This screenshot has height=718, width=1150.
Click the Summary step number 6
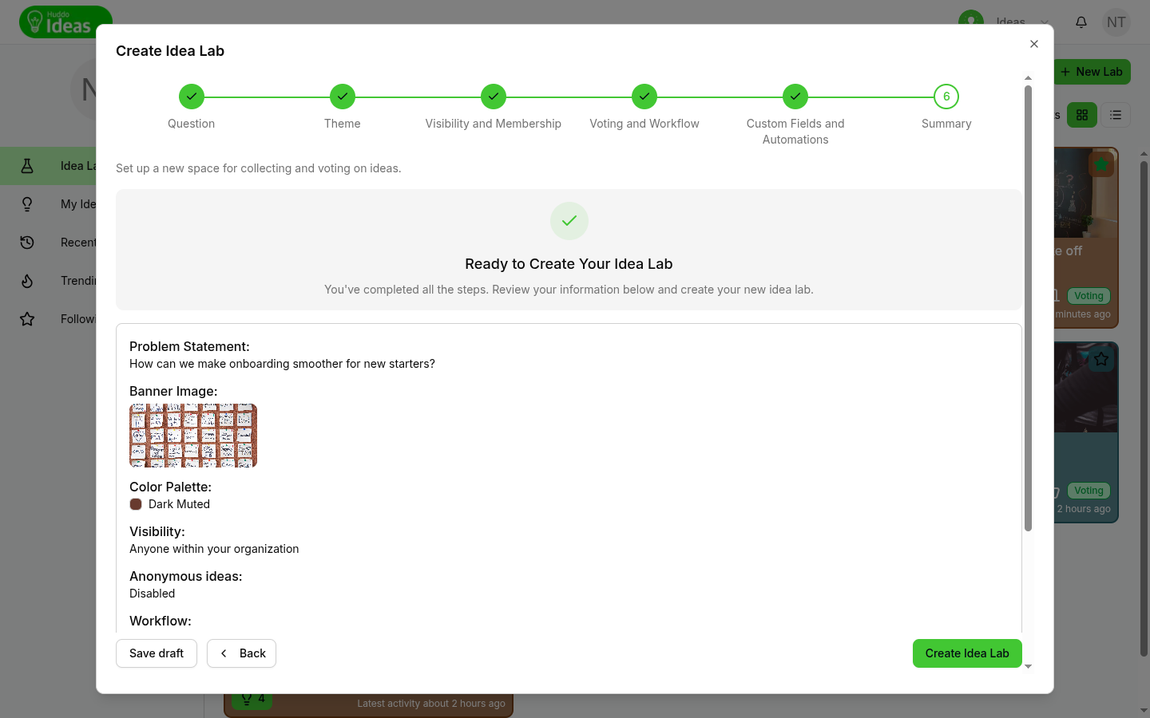(946, 97)
